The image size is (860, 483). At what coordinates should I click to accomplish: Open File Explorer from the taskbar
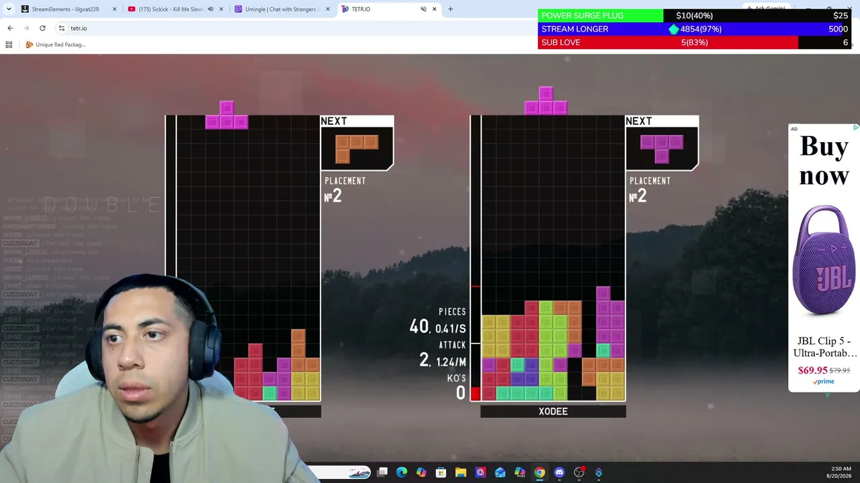(x=461, y=472)
